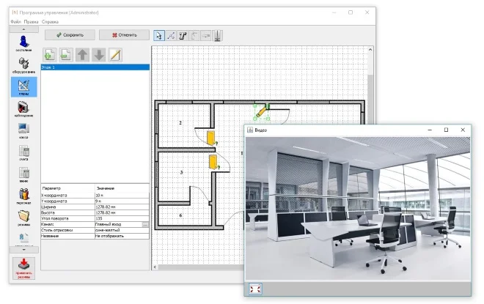This screenshot has height=304, width=484.
Task: Select Этаж 1 in the floor list
Action: 95,67
